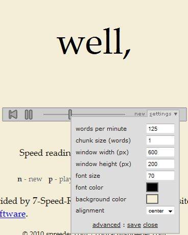Open the advanced settings link

point(106,225)
